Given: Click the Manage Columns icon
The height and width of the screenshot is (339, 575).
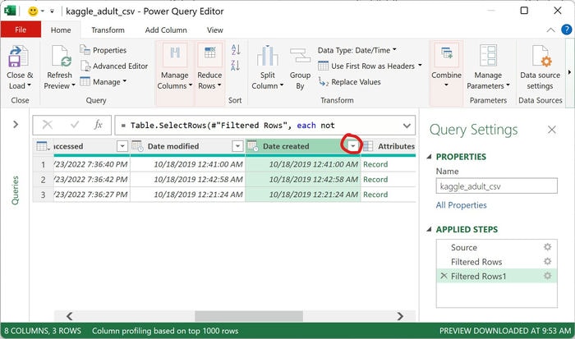Looking at the screenshot, I should 174,55.
